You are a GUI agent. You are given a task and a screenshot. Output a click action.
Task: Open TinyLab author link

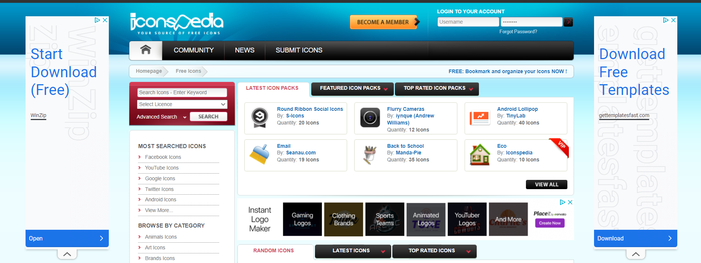(x=516, y=116)
